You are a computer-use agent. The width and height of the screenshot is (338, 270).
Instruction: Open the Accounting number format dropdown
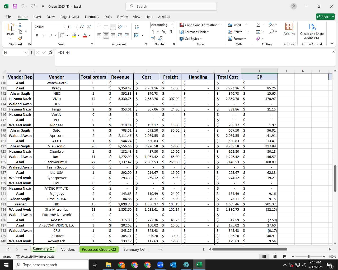(172, 25)
